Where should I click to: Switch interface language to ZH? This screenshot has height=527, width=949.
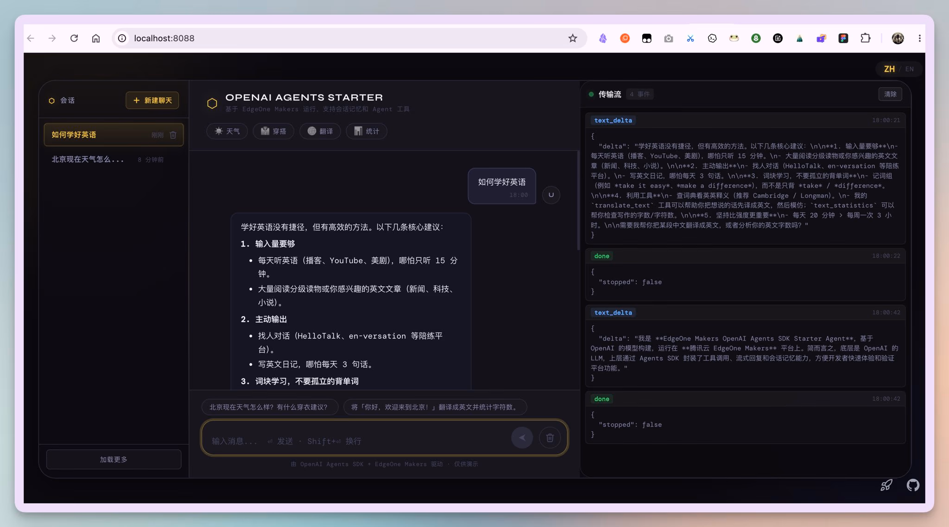889,69
